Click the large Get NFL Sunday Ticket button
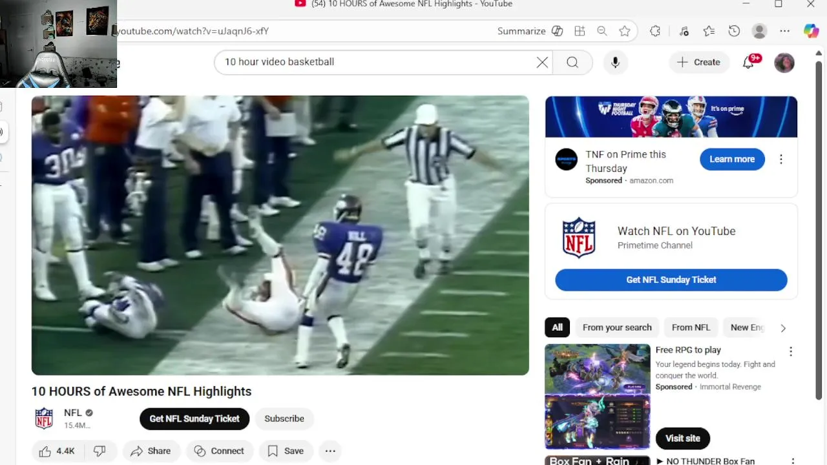827x465 pixels. pos(671,280)
